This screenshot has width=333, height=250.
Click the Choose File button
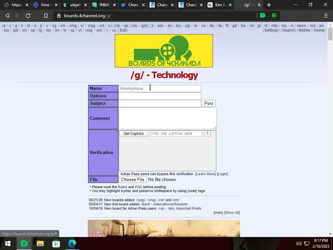click(133, 179)
